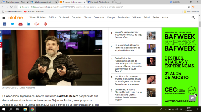
Task: Click Chrome icon on taskbar
Action: point(32,109)
